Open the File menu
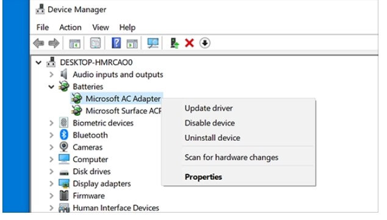The image size is (387, 220). click(43, 27)
